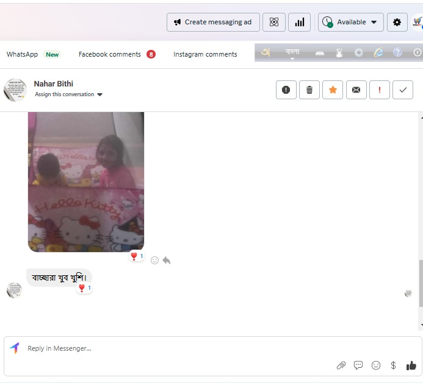
Task: Expand Assign this conversation dropdown
Action: coord(69,94)
